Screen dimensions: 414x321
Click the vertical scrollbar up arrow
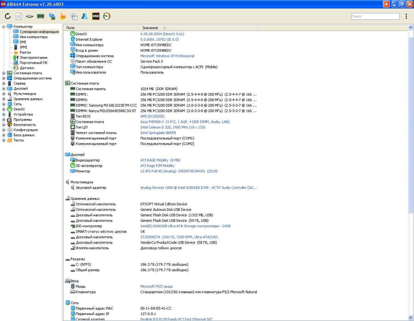[411, 28]
